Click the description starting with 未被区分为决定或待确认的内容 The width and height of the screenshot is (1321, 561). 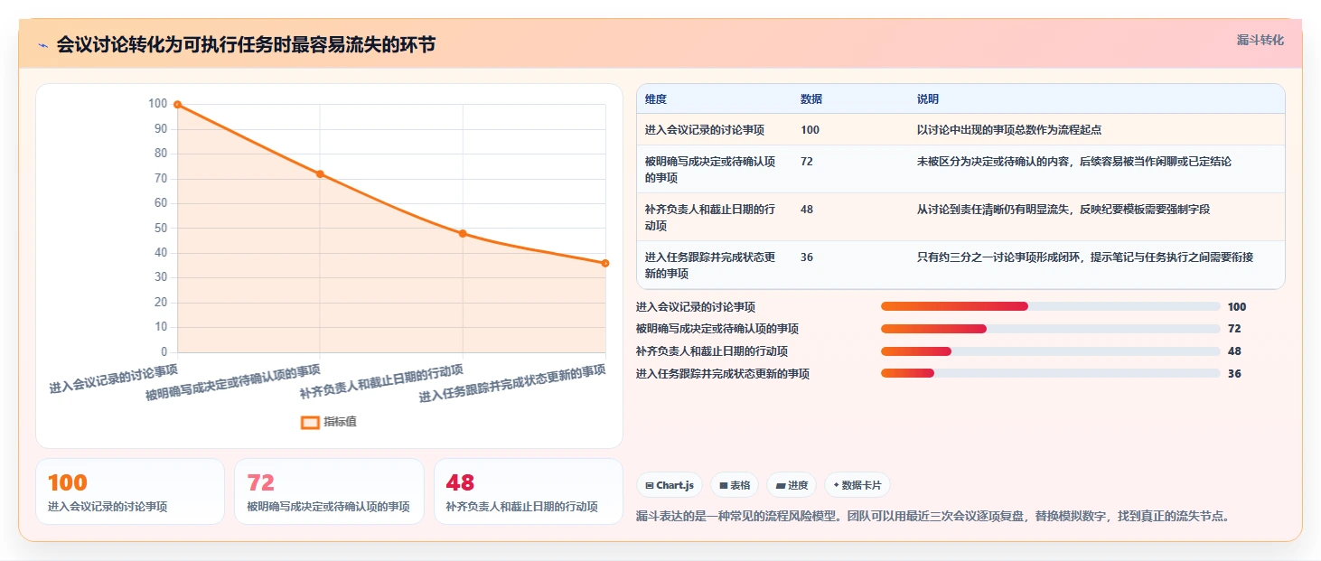click(x=1074, y=162)
